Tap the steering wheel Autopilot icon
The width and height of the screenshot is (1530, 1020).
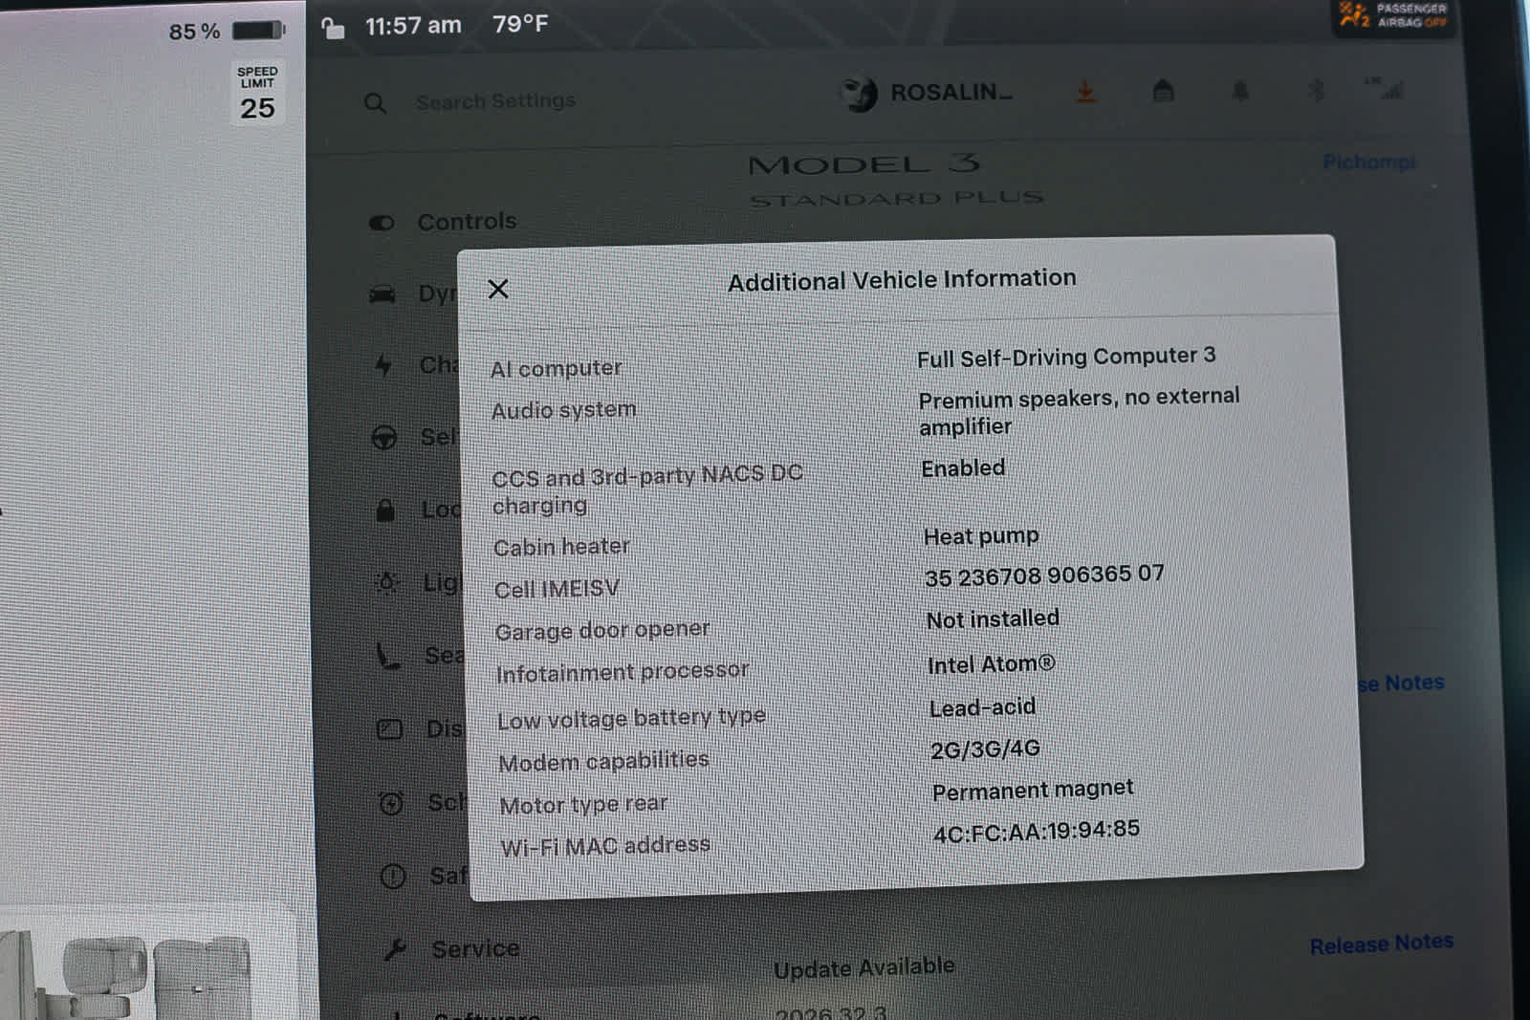[x=383, y=438]
